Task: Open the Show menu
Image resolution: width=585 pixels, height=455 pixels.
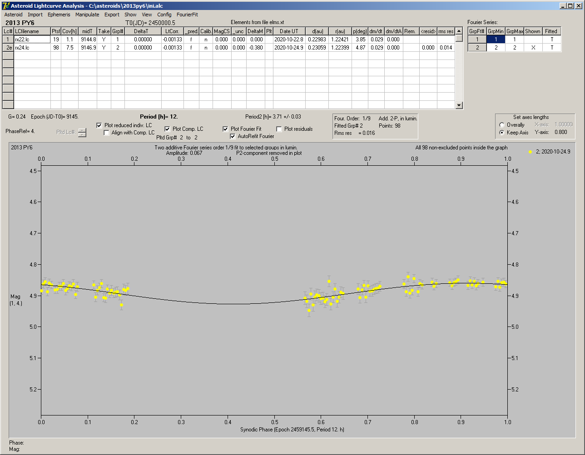Action: pyautogui.click(x=130, y=15)
